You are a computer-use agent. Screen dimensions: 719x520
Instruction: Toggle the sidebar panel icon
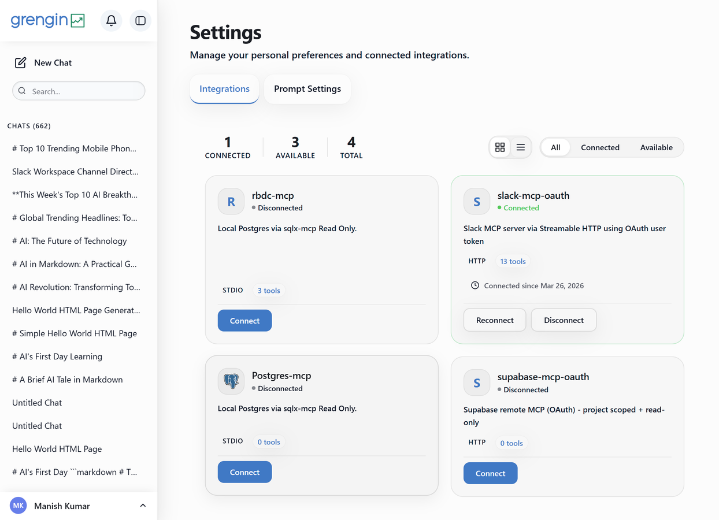(140, 21)
